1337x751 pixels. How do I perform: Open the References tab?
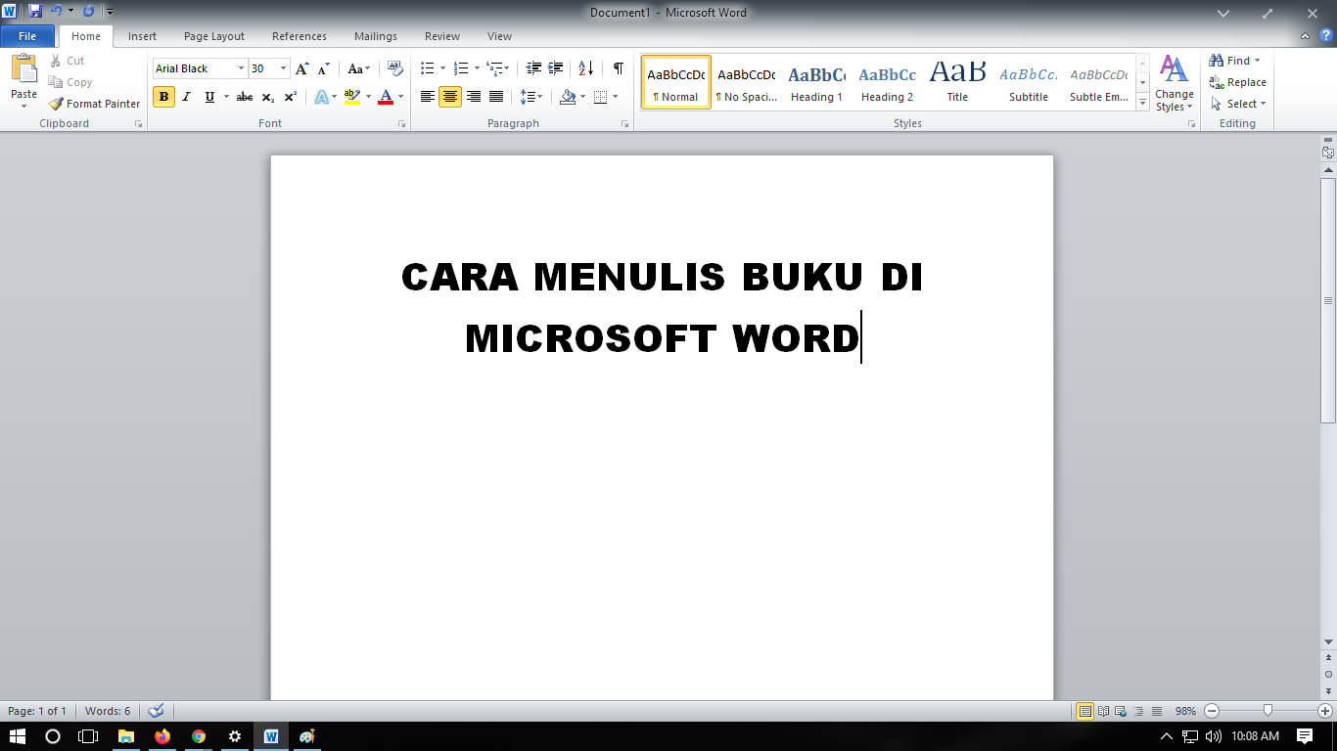pos(300,36)
